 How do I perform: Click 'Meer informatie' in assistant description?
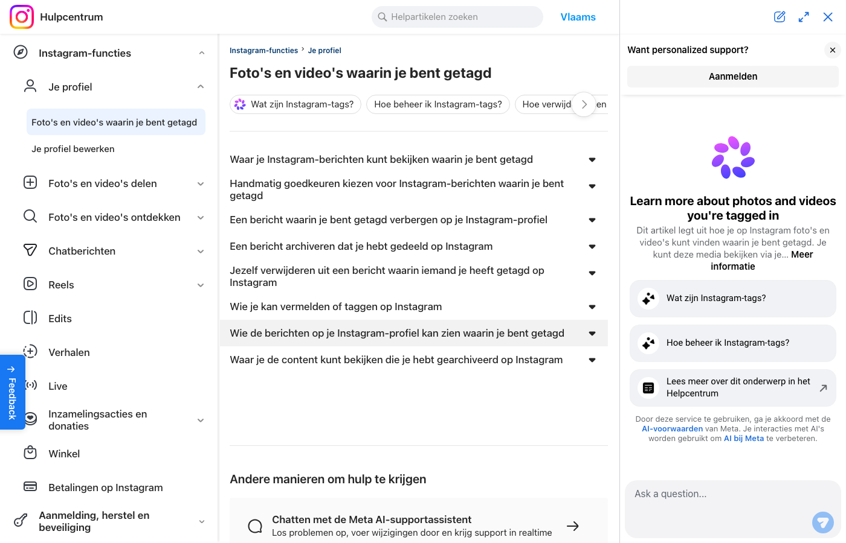point(761,261)
